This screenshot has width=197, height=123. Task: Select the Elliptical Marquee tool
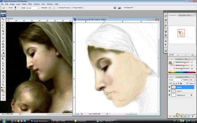(3, 22)
